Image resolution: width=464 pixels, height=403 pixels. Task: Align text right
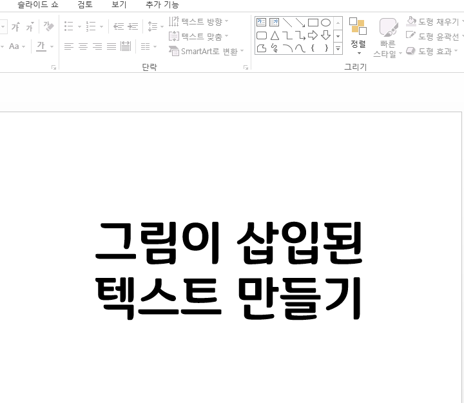pyautogui.click(x=97, y=46)
